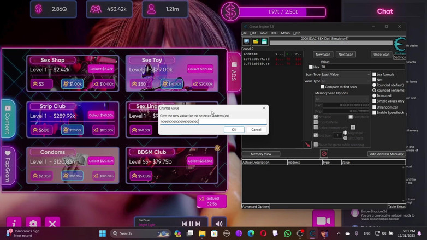This screenshot has width=427, height=240.
Task: Click the game info icon button
Action: [14, 224]
